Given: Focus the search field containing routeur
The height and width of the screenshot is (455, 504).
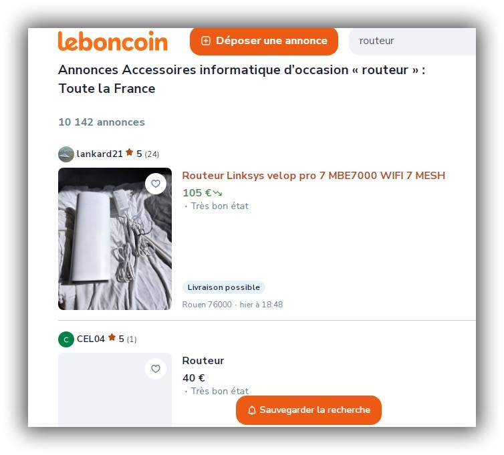Looking at the screenshot, I should point(412,41).
